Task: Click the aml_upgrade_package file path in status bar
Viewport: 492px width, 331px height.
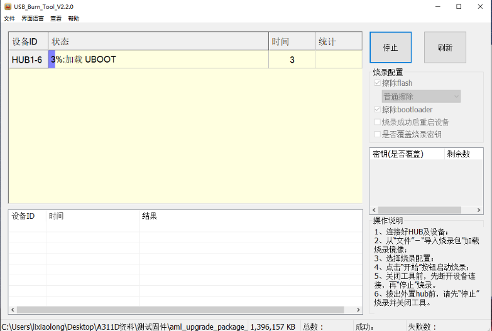Action: pyautogui.click(x=124, y=327)
